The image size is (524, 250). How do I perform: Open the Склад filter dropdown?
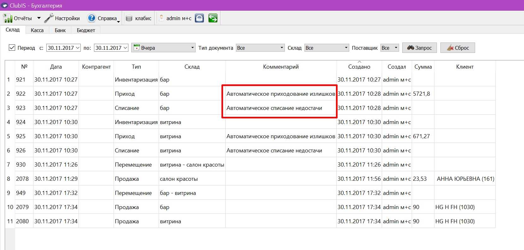327,48
